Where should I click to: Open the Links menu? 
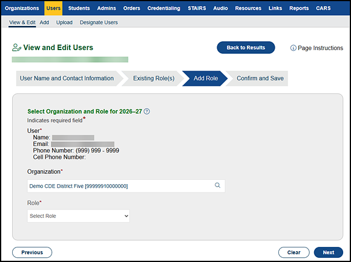(275, 8)
